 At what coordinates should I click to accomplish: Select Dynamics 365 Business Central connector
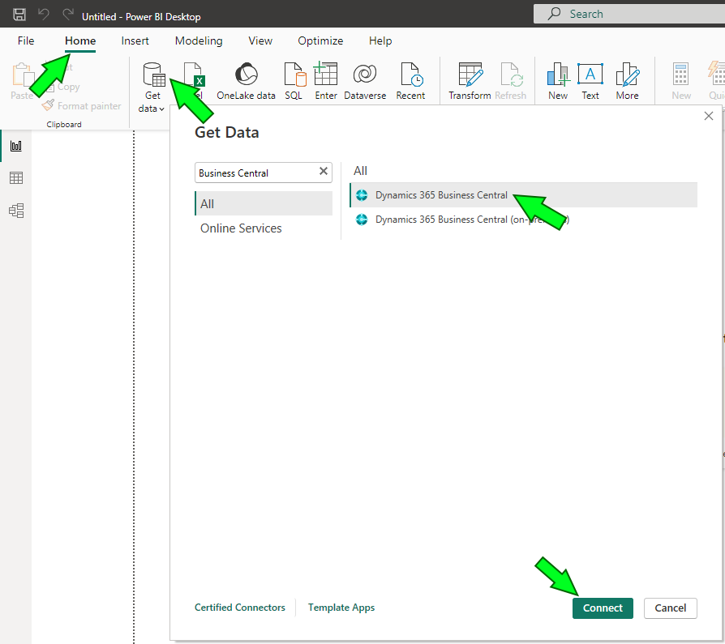point(523,195)
